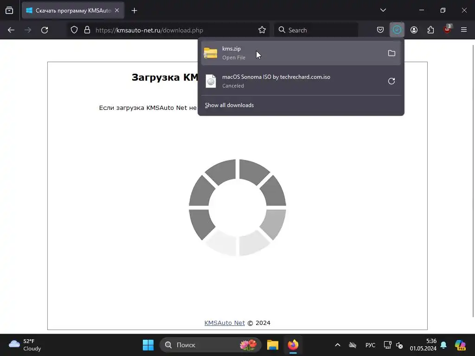Open the Firefox account icon
This screenshot has width=475, height=356.
pyautogui.click(x=414, y=30)
